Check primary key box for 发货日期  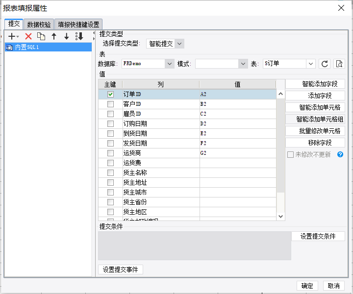110,143
